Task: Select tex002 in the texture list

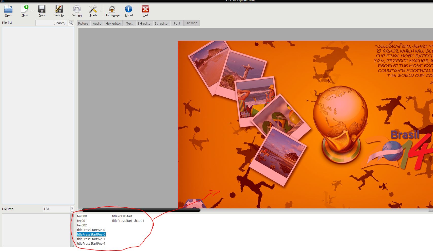Action: pos(82,225)
